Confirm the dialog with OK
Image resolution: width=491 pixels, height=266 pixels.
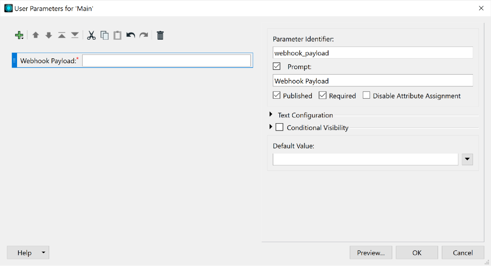[417, 253]
